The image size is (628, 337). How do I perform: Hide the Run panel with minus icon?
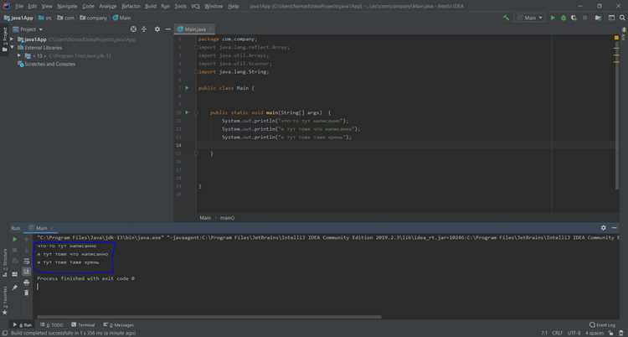point(615,227)
